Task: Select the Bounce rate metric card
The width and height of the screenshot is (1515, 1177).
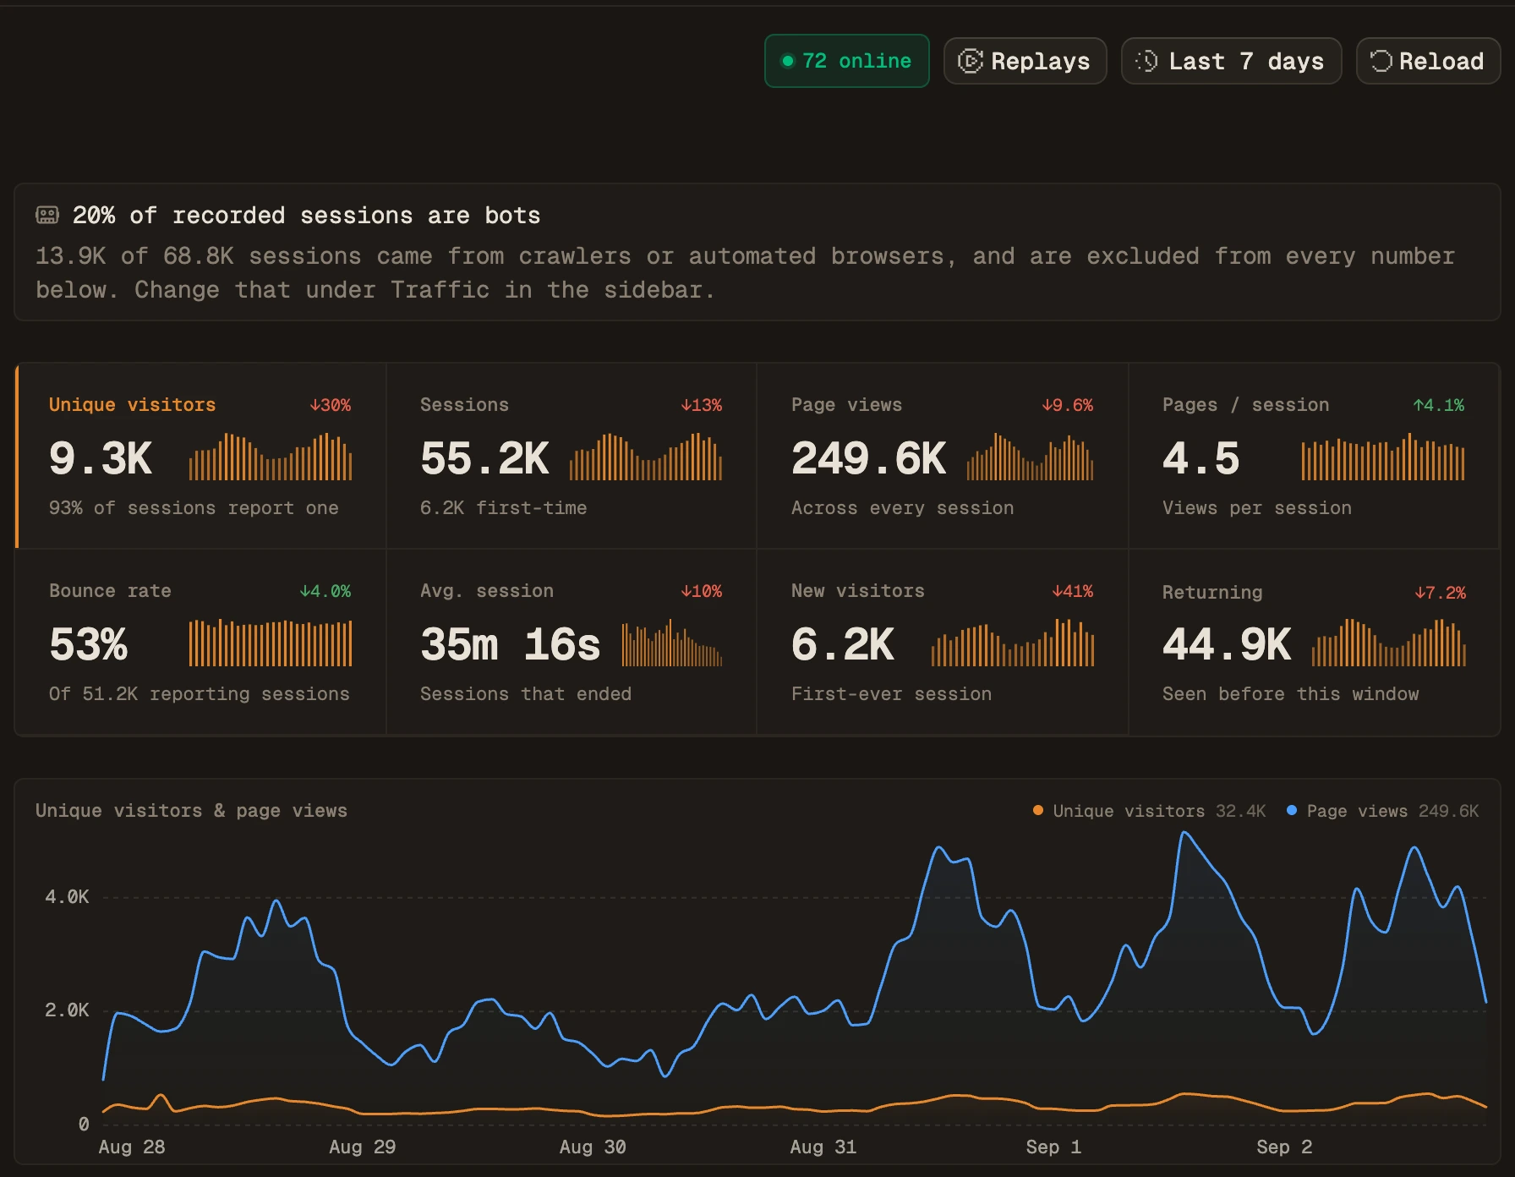Action: click(201, 643)
